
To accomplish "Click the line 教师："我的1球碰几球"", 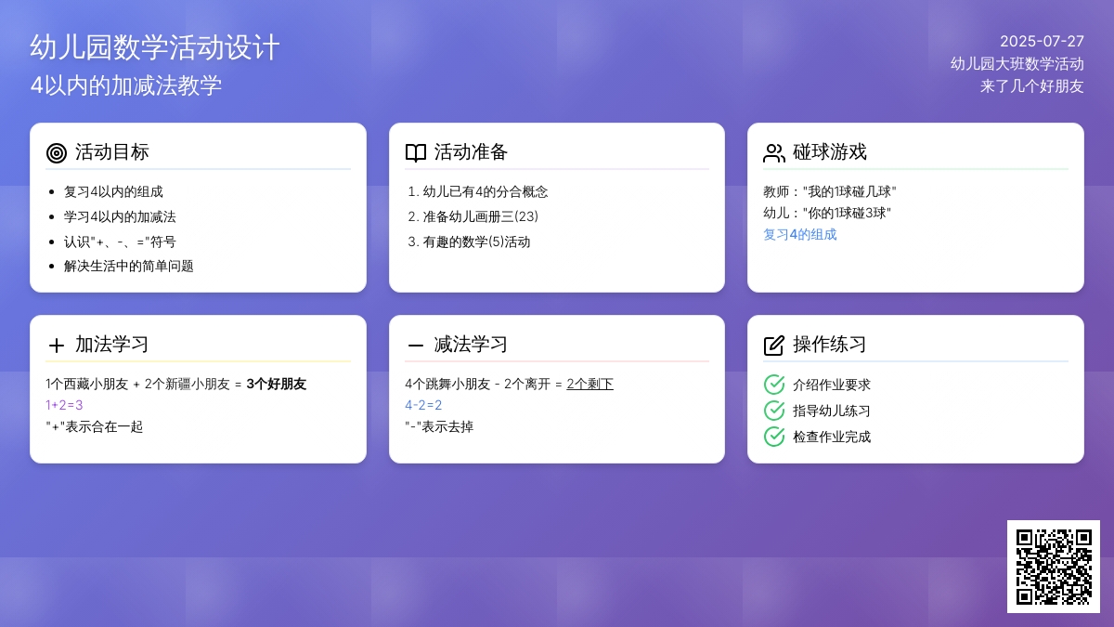I will [830, 192].
